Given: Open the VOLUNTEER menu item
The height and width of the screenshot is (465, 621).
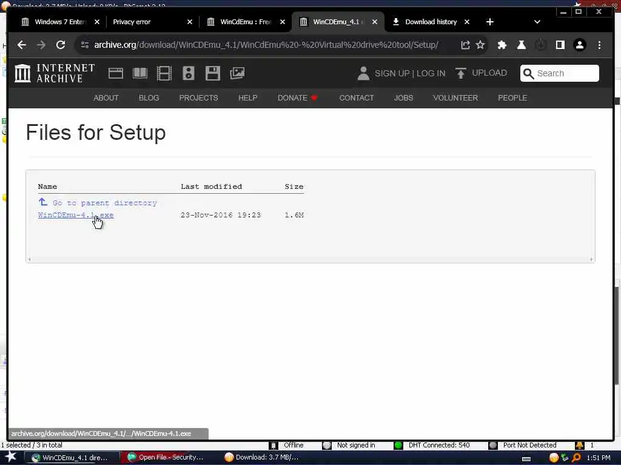Looking at the screenshot, I should pyautogui.click(x=455, y=97).
